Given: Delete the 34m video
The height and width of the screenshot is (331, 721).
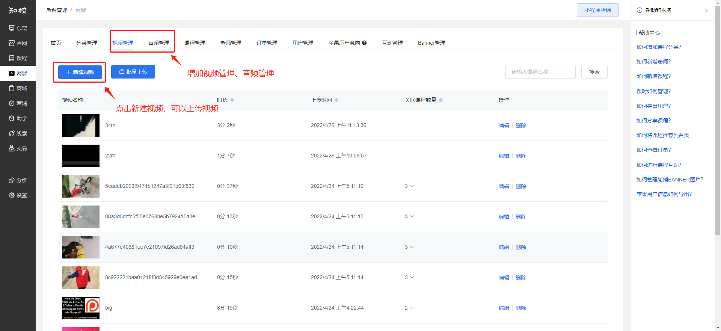Looking at the screenshot, I should tap(520, 125).
